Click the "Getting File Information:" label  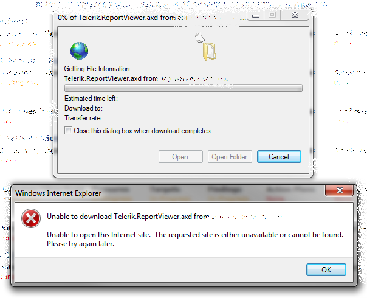pos(98,69)
